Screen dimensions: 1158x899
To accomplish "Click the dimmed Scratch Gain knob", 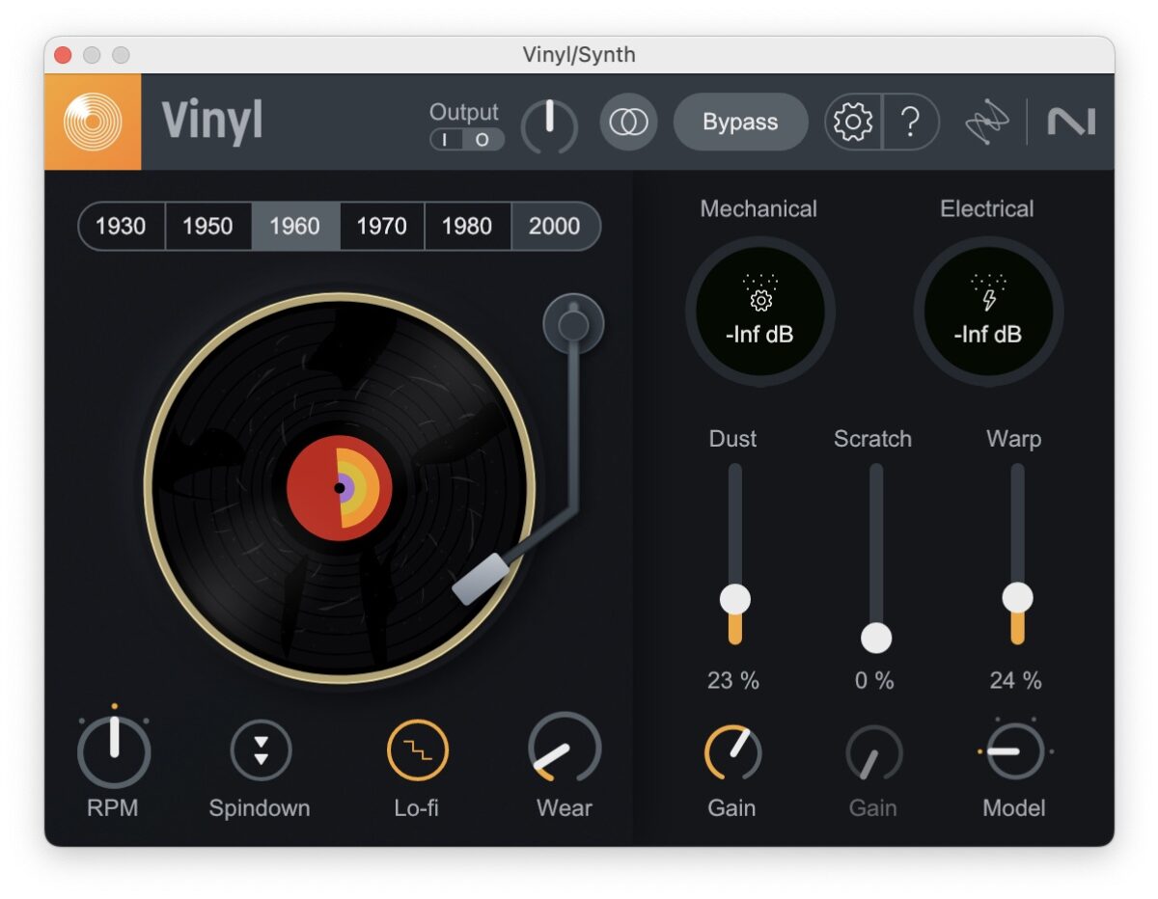I will pos(873,752).
